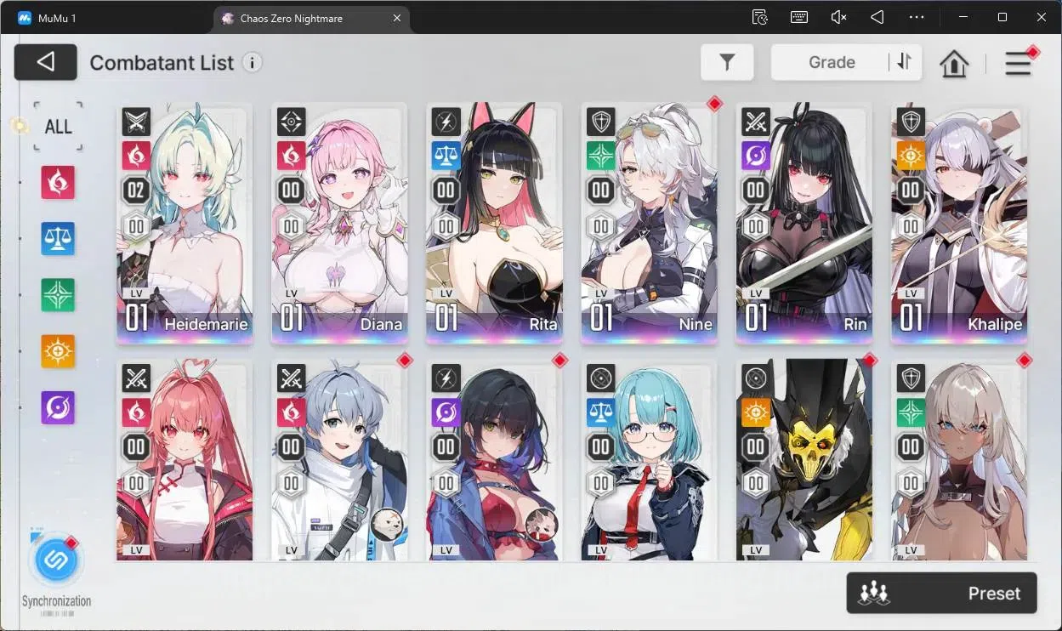Go back using the arrow button
The height and width of the screenshot is (631, 1062).
tap(46, 62)
